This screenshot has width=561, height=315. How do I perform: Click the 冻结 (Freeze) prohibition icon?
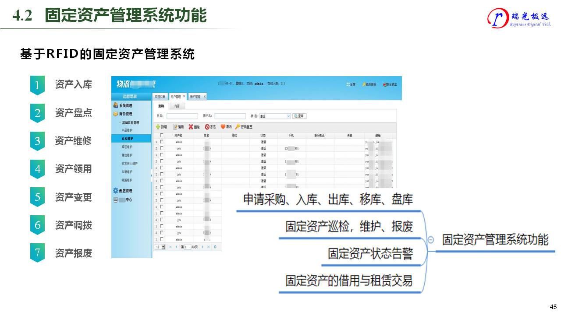[x=207, y=127]
